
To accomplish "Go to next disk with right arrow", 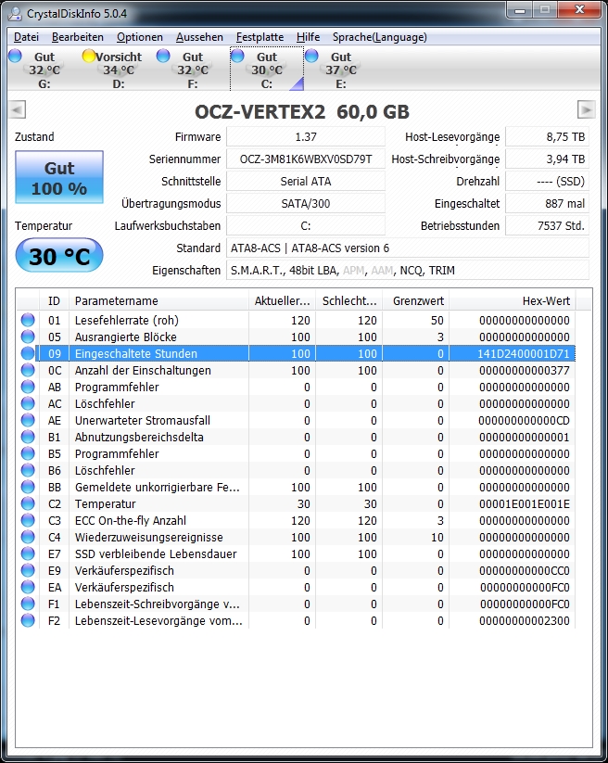I will pos(586,110).
